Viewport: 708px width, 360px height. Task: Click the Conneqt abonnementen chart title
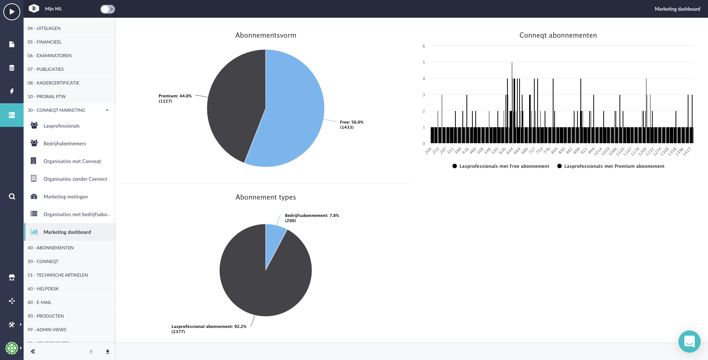coord(558,35)
